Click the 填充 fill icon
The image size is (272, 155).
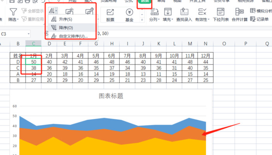tap(168, 12)
